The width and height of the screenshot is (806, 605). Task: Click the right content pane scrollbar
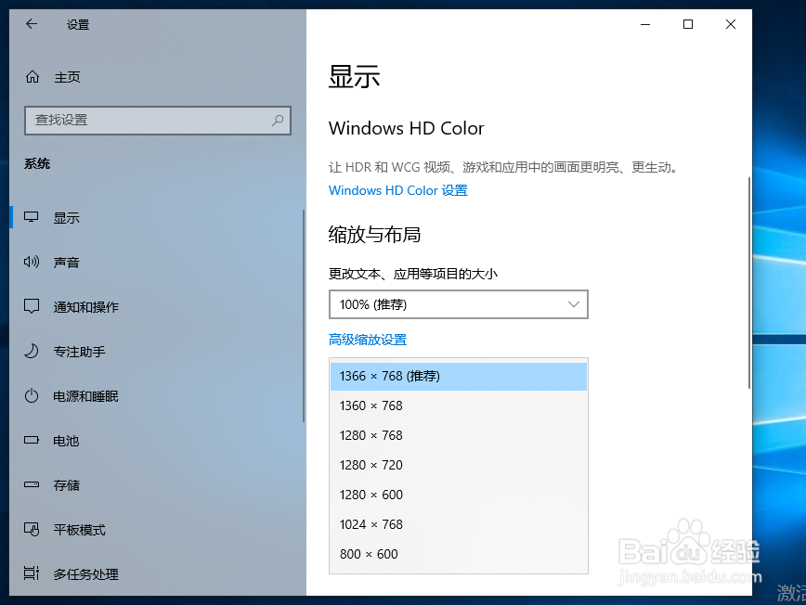click(x=749, y=282)
